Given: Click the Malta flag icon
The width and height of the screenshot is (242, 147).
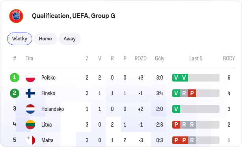Looking at the screenshot, I should [30, 140].
